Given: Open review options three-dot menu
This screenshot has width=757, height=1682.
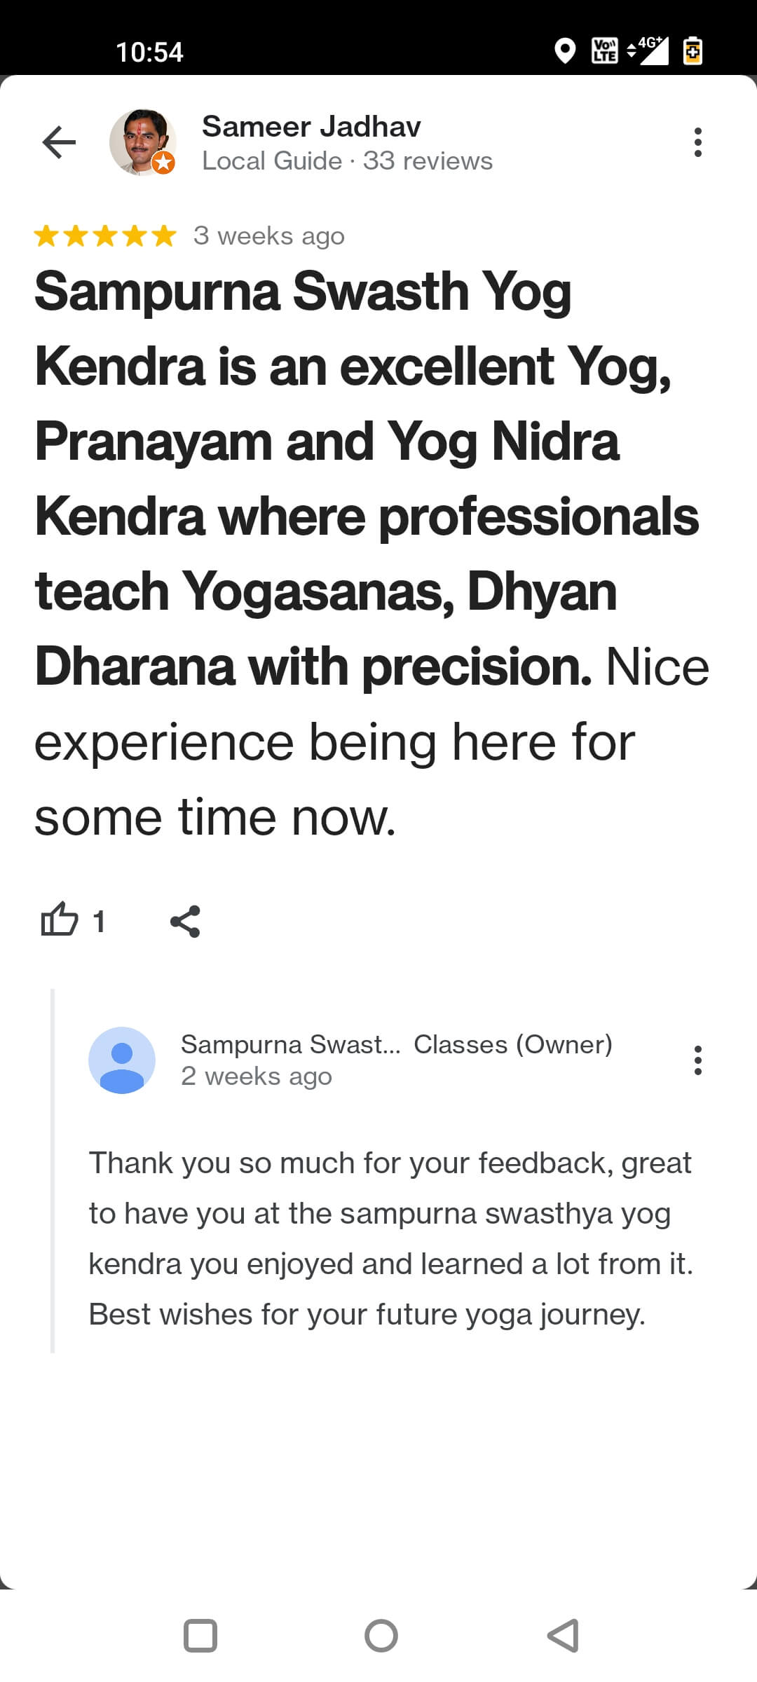Looking at the screenshot, I should point(697,142).
